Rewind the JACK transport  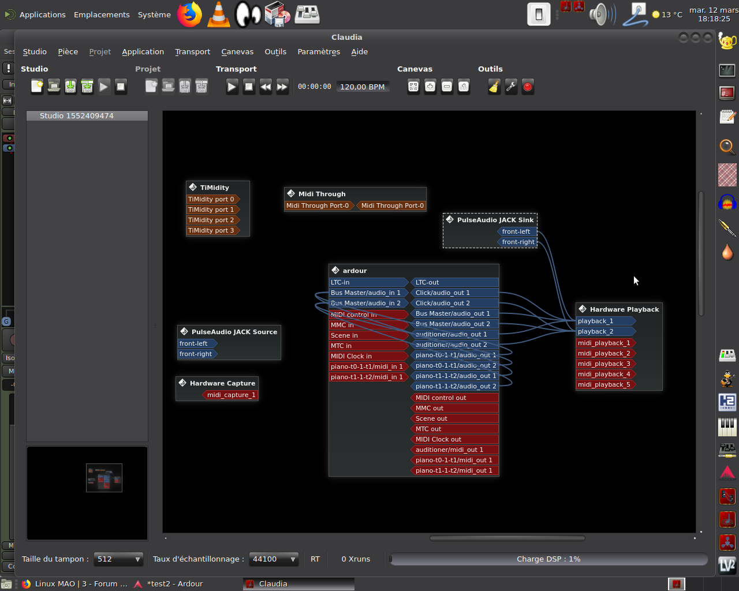[266, 87]
